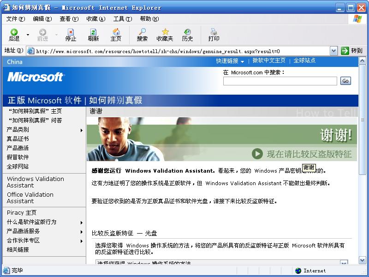
Task: Open the 工具(T) menu
Action: point(123,19)
